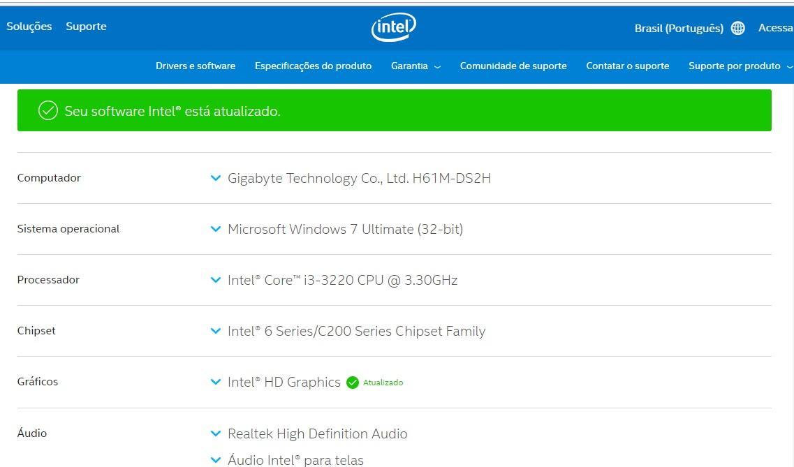Open Especificações do produto page

click(313, 66)
